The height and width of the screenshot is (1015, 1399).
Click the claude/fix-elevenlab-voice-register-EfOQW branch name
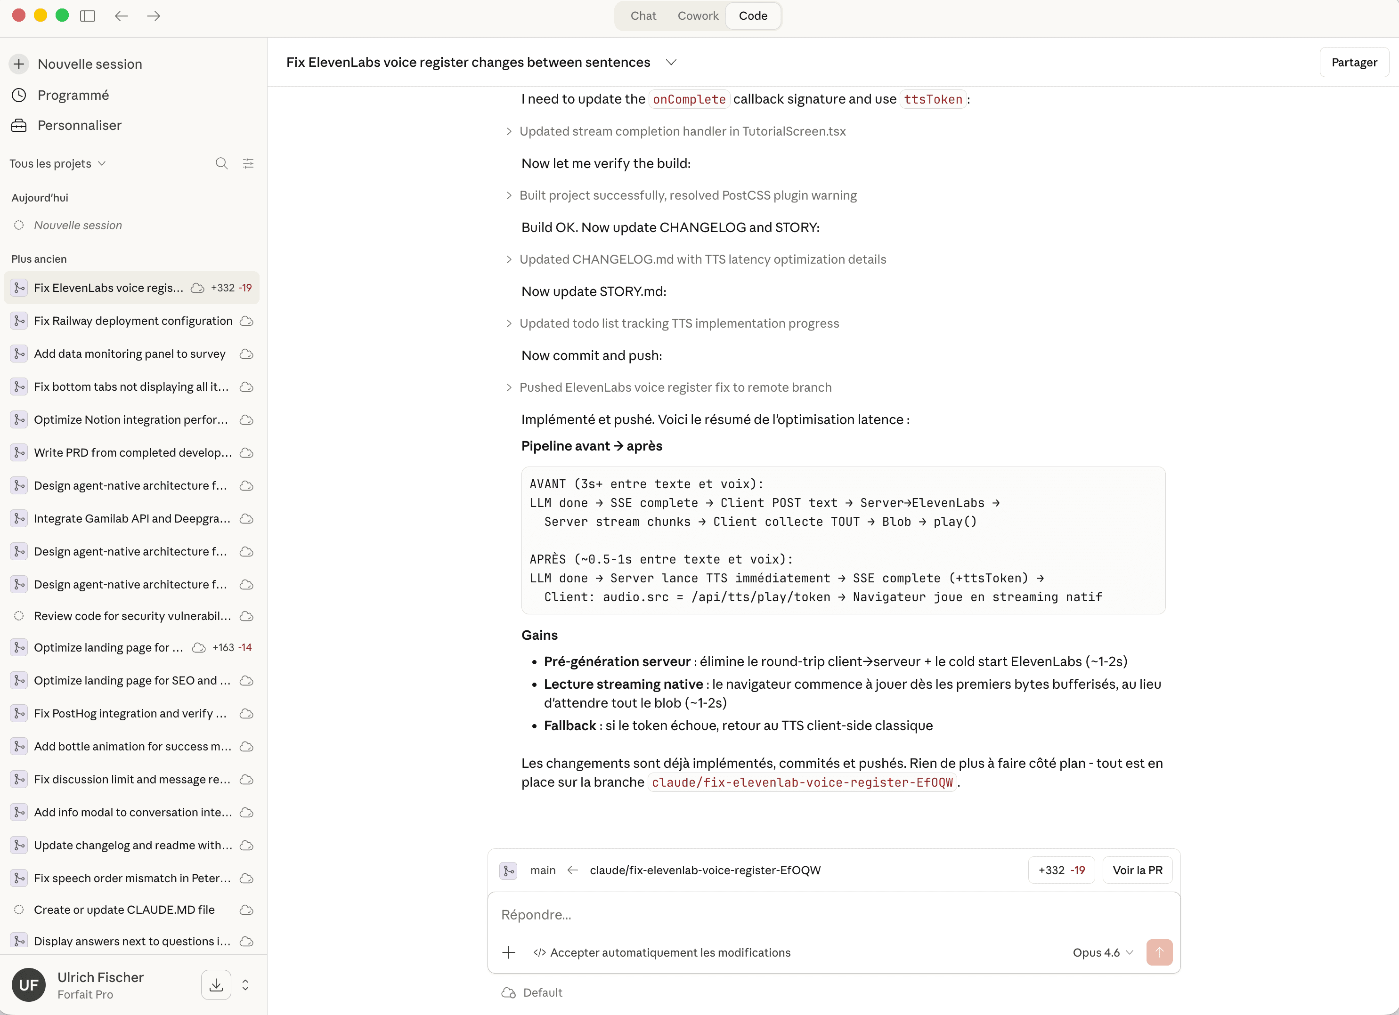point(705,870)
